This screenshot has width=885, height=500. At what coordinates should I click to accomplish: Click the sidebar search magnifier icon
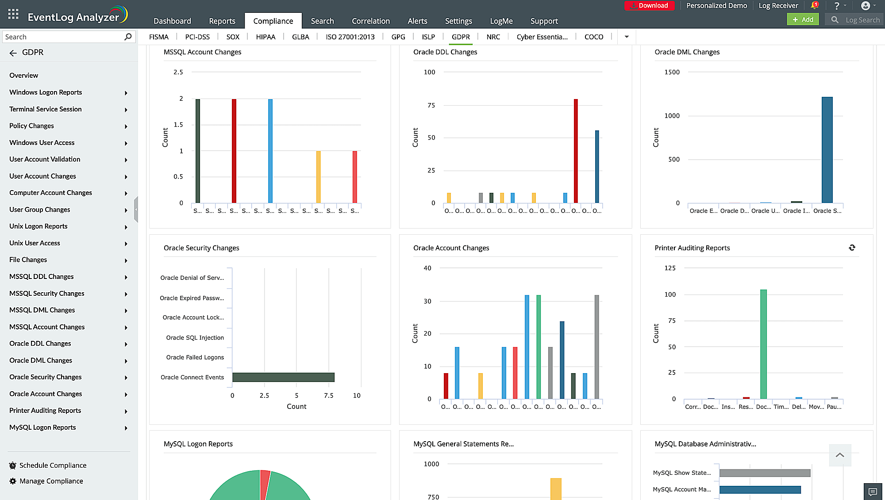coord(128,37)
